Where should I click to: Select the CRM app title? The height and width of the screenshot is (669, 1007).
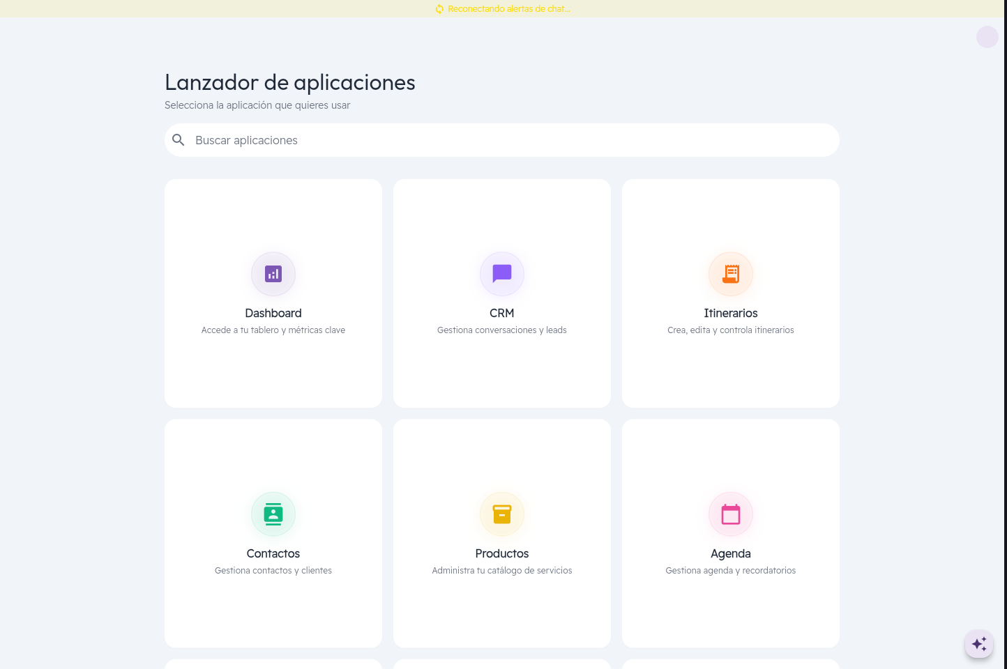pyautogui.click(x=502, y=314)
